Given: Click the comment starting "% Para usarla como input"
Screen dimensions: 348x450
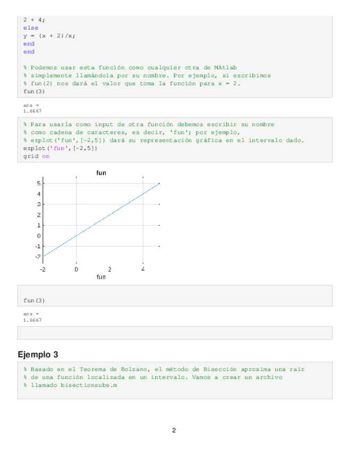Looking at the screenshot, I should 149,125.
